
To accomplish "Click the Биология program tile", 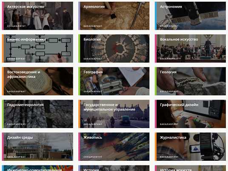I will point(114,48).
